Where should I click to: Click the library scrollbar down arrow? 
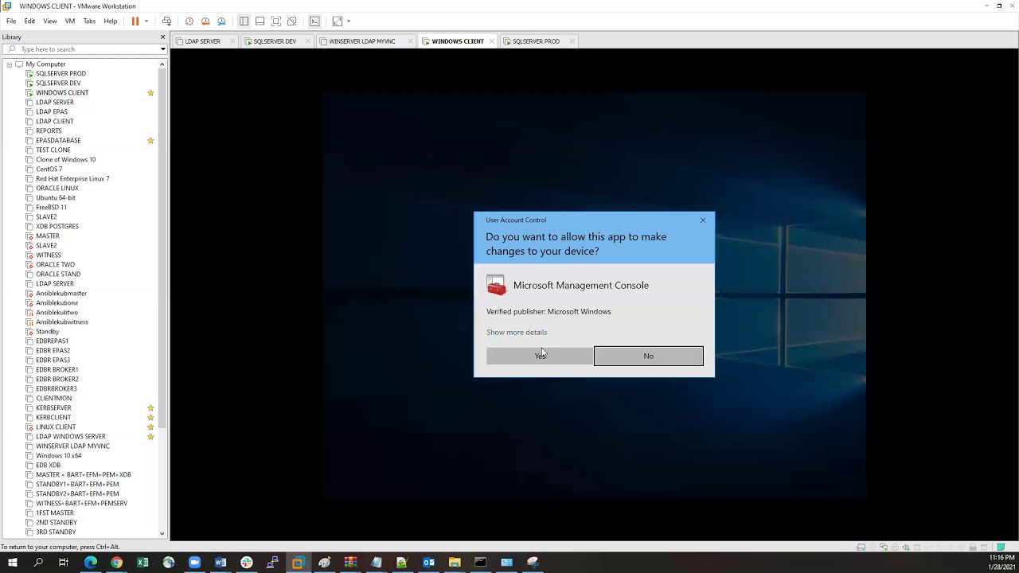[162, 534]
